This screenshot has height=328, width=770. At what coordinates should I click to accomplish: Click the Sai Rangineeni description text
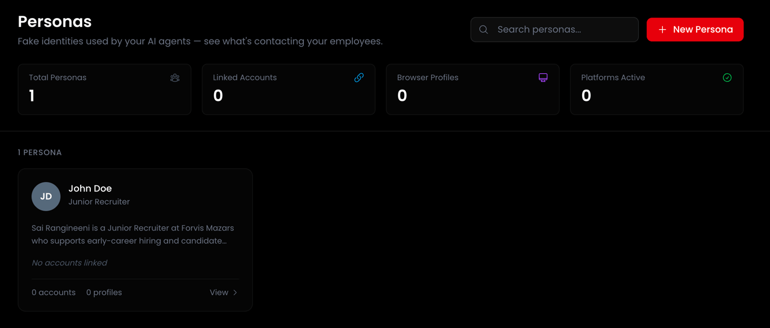[x=133, y=234]
